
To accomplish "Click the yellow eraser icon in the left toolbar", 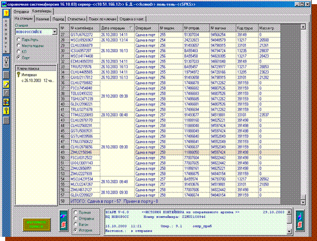I will click(x=6, y=84).
